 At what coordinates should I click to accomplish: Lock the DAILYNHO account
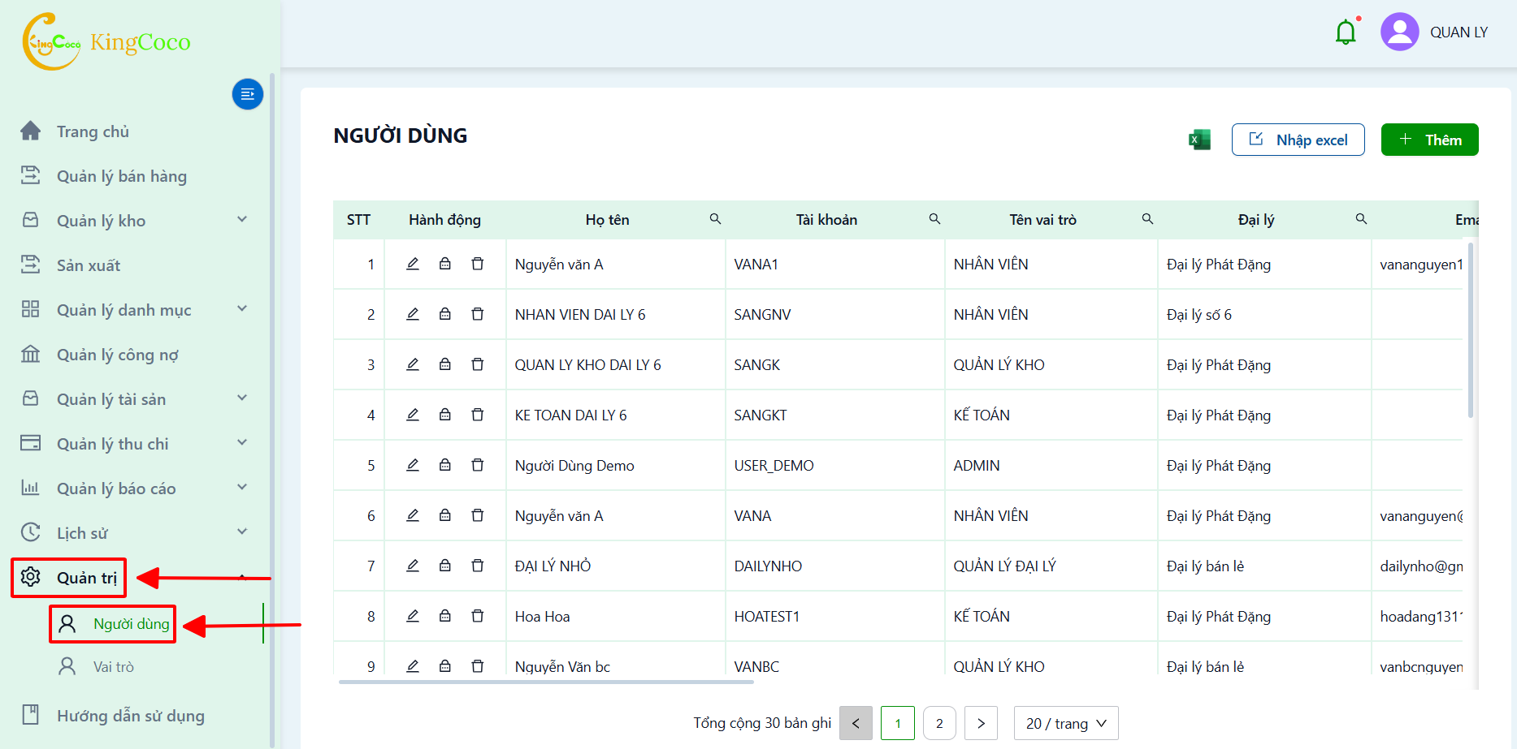445,566
